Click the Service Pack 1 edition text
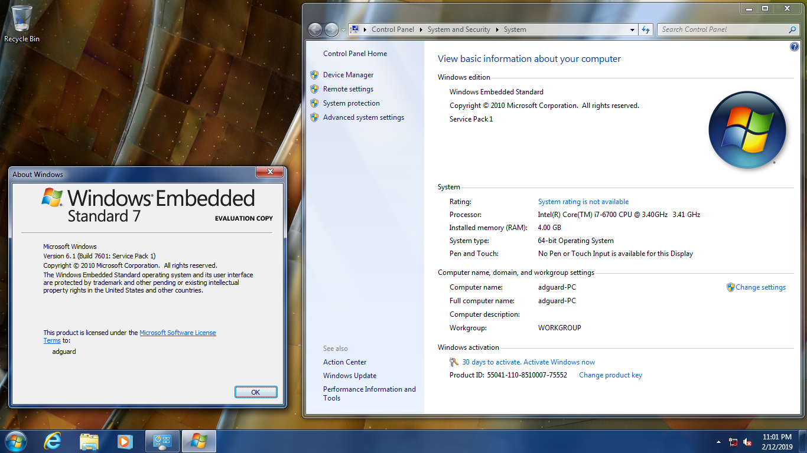Screen dimensions: 807x453 (x=471, y=119)
